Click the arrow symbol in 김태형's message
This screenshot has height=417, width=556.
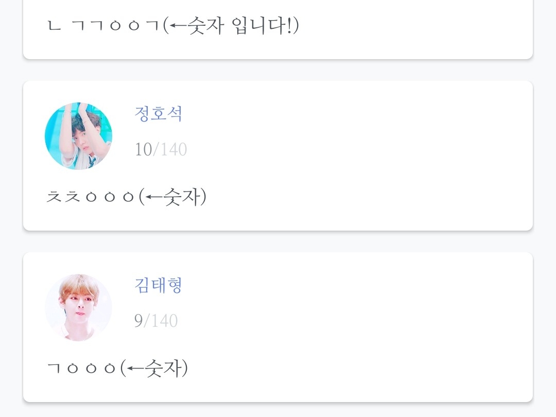(135, 369)
